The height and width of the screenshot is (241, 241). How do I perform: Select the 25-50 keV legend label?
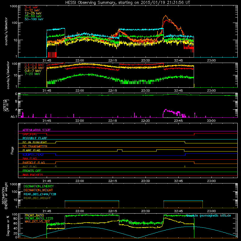(x=33, y=16)
